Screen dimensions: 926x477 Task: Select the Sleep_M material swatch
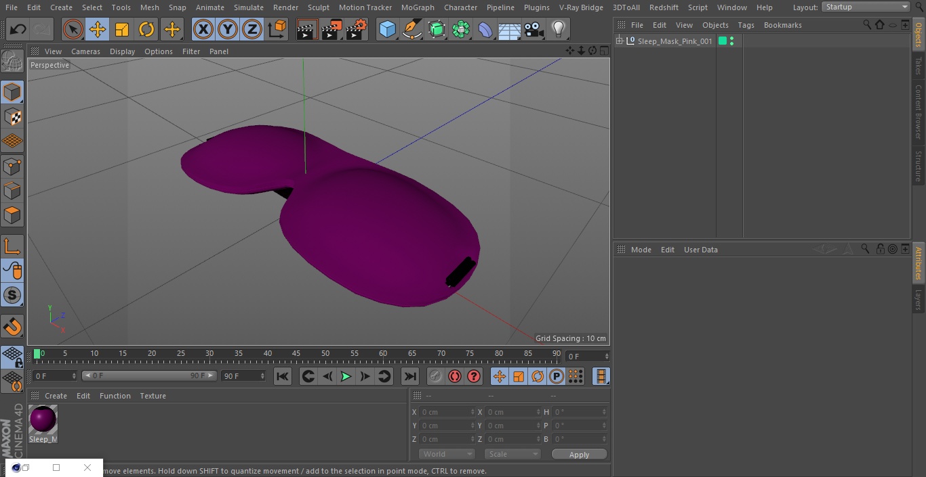pyautogui.click(x=43, y=424)
